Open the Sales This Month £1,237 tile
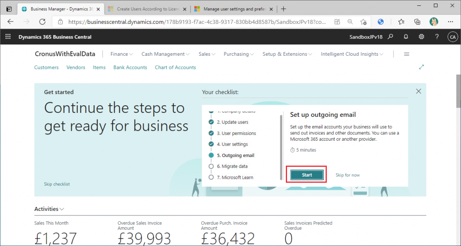 (x=56, y=233)
